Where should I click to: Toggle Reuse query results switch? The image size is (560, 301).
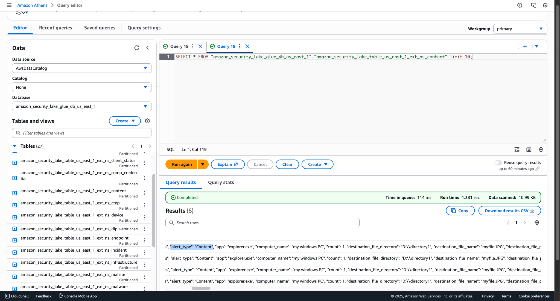pos(498,163)
